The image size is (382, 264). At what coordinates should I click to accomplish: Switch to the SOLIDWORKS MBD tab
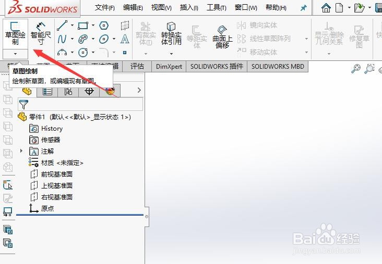click(278, 66)
